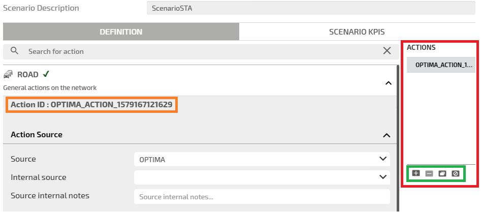Collapse the ROAD section chevron
The image size is (481, 212).
click(388, 83)
